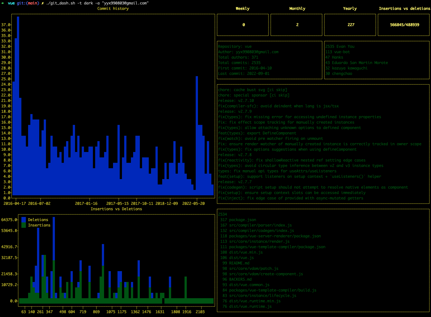The width and height of the screenshot is (431, 317).
Task: Click the Monthly count box showing 2
Action: pos(296,25)
